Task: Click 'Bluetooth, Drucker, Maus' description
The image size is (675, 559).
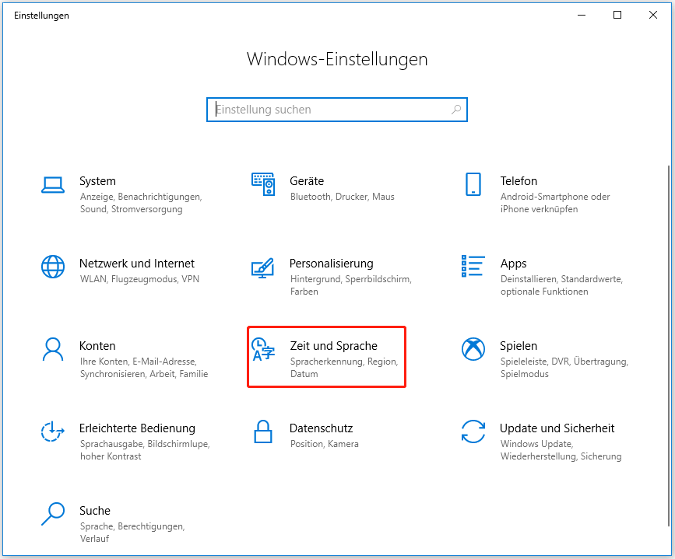Action: coord(343,197)
